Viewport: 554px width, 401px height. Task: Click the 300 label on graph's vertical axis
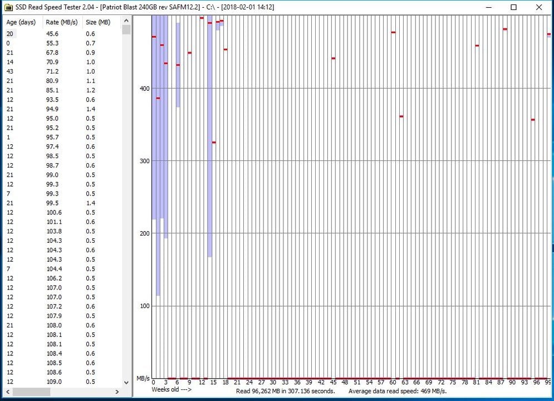(x=145, y=161)
